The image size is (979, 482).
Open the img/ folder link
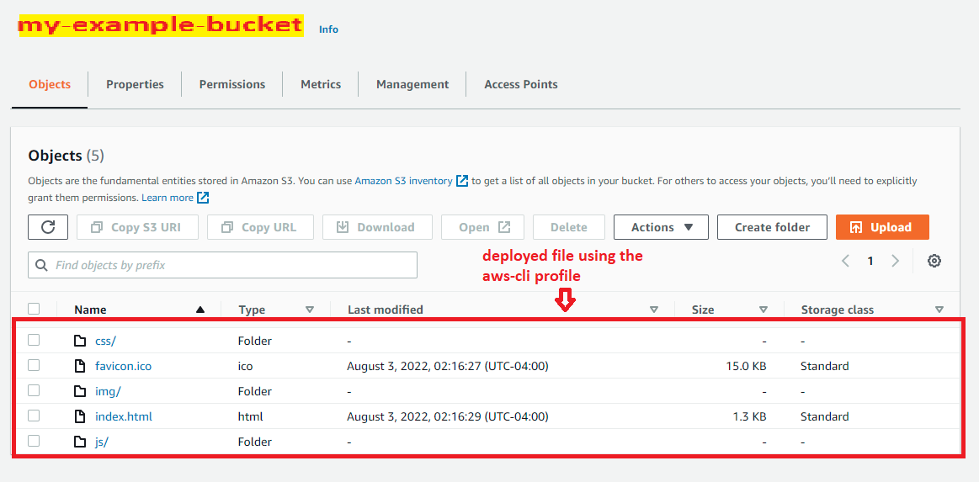(108, 391)
